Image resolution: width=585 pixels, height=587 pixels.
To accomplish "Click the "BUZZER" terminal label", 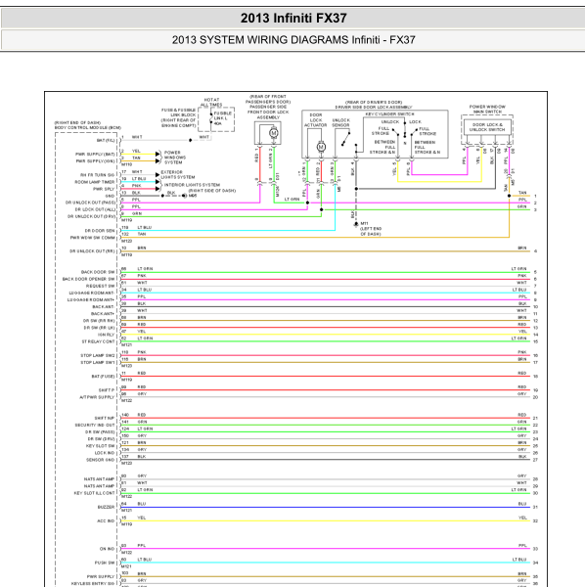I will (106, 507).
